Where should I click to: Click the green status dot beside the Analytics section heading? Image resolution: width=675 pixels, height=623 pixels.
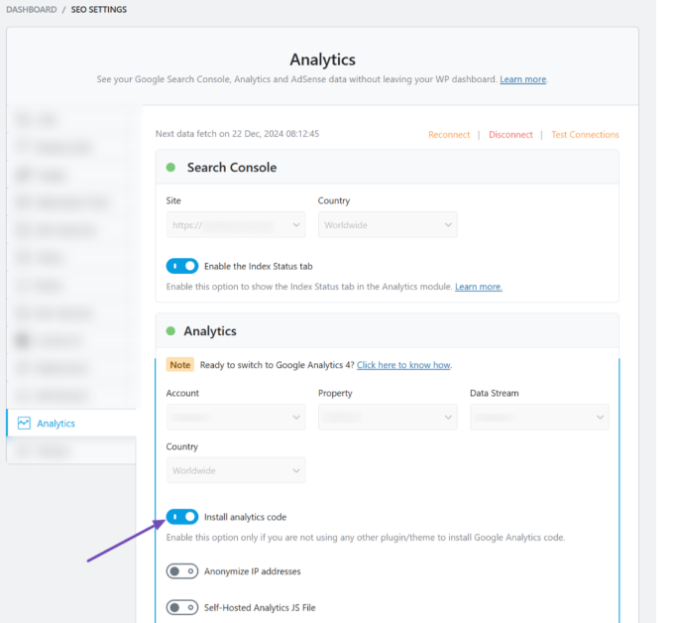point(170,331)
